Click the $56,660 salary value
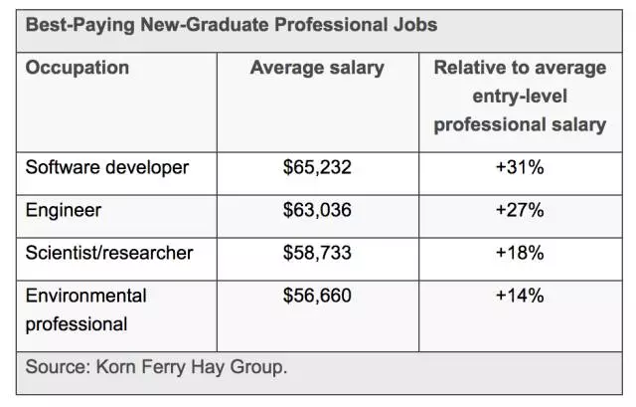This screenshot has width=636, height=407. pos(317,296)
